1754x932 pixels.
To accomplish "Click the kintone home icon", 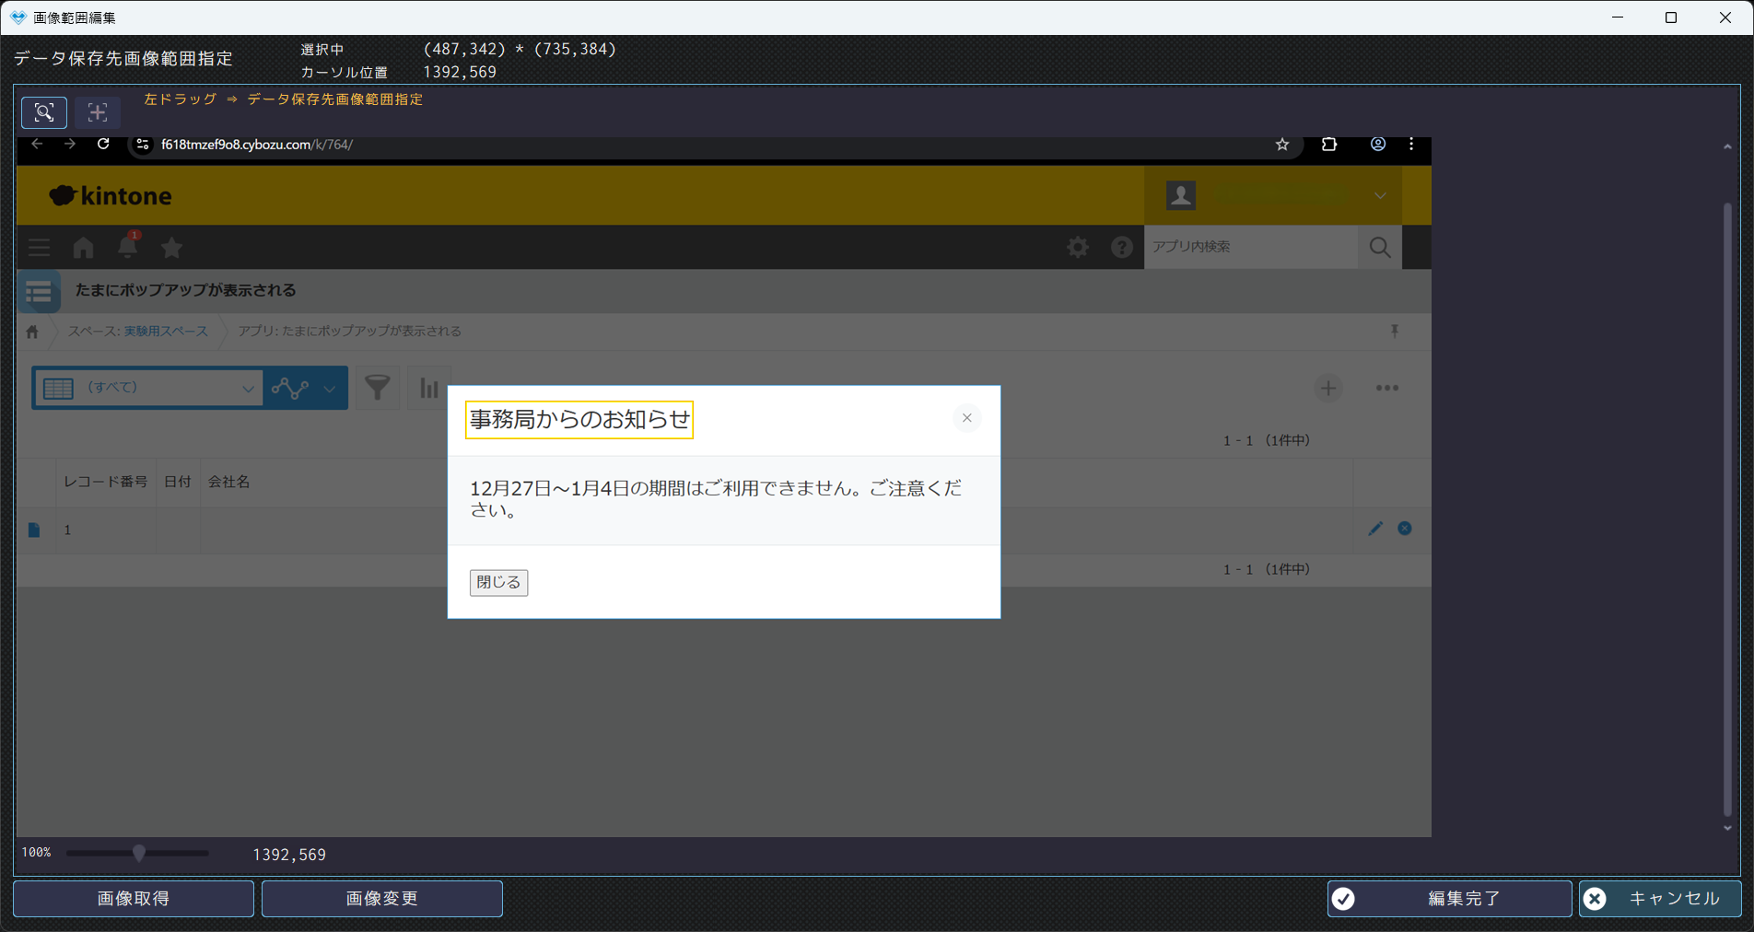I will (x=83, y=247).
